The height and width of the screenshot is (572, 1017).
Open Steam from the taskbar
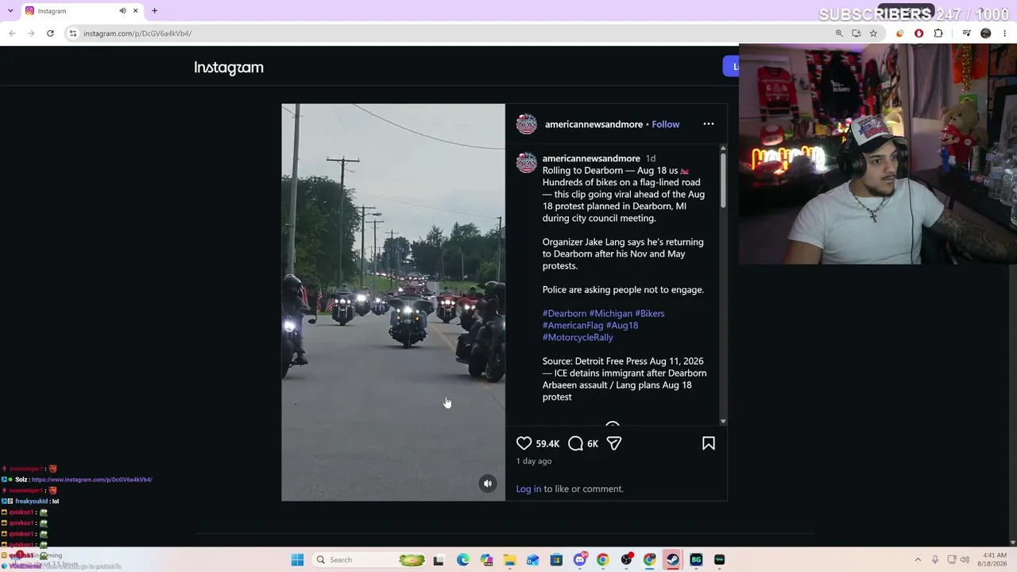point(673,560)
